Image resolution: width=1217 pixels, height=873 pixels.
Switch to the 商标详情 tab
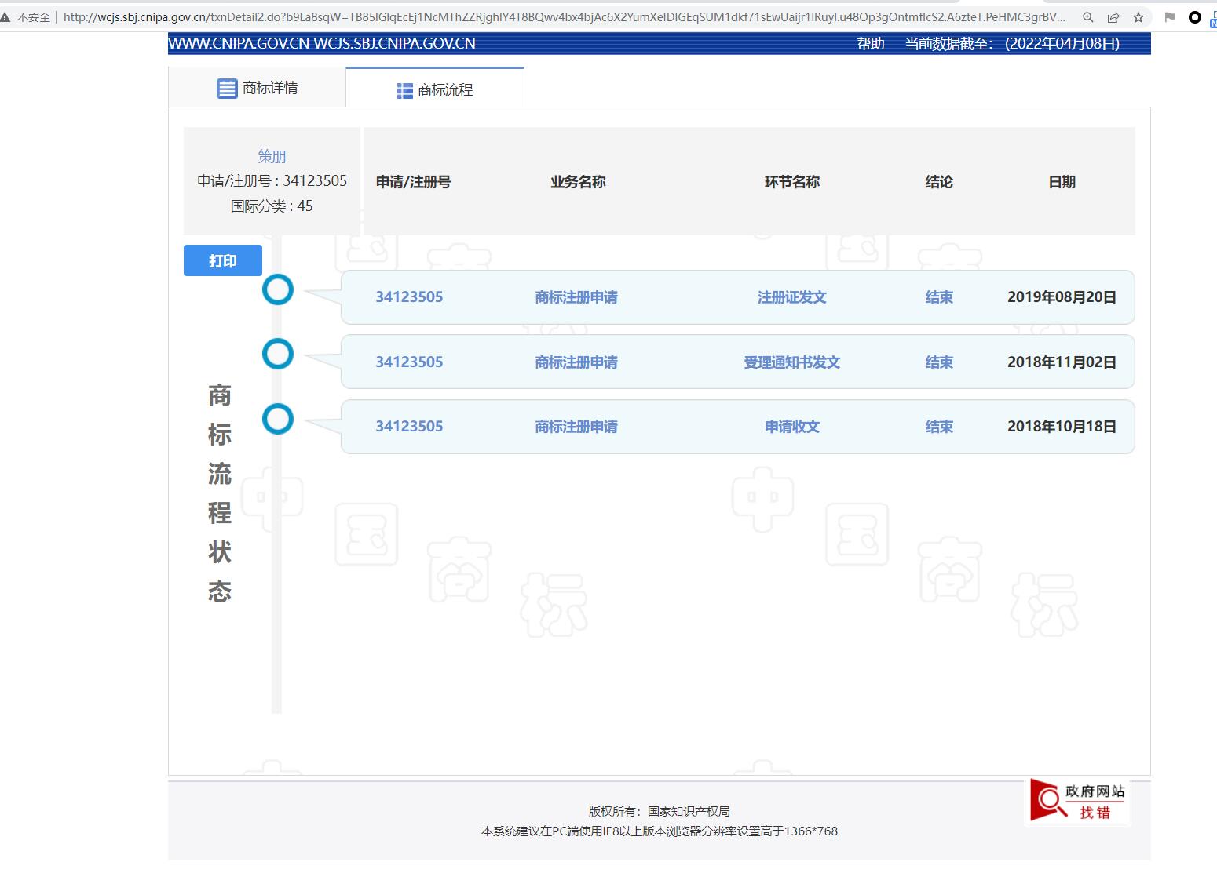[x=257, y=87]
